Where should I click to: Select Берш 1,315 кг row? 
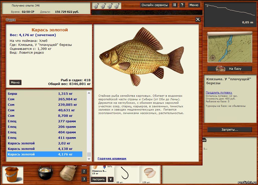[45, 94]
